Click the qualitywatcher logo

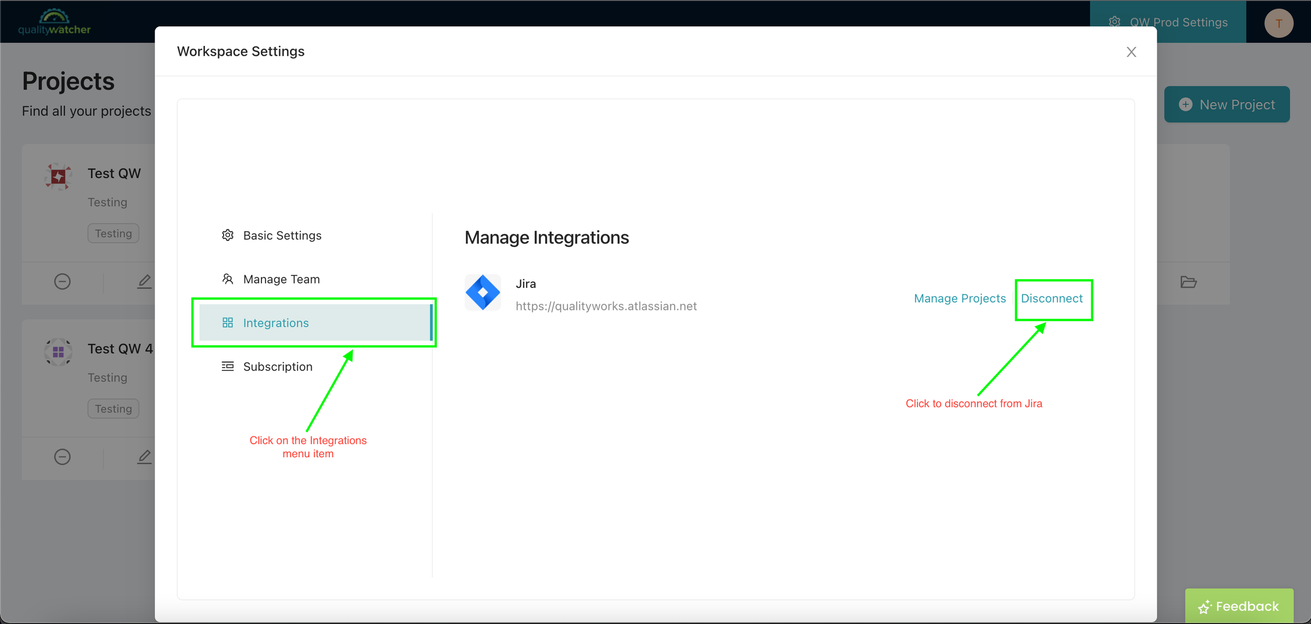pyautogui.click(x=54, y=22)
